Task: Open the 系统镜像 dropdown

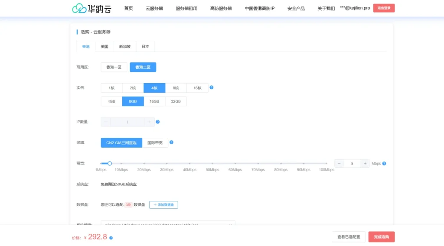Action: point(168,224)
